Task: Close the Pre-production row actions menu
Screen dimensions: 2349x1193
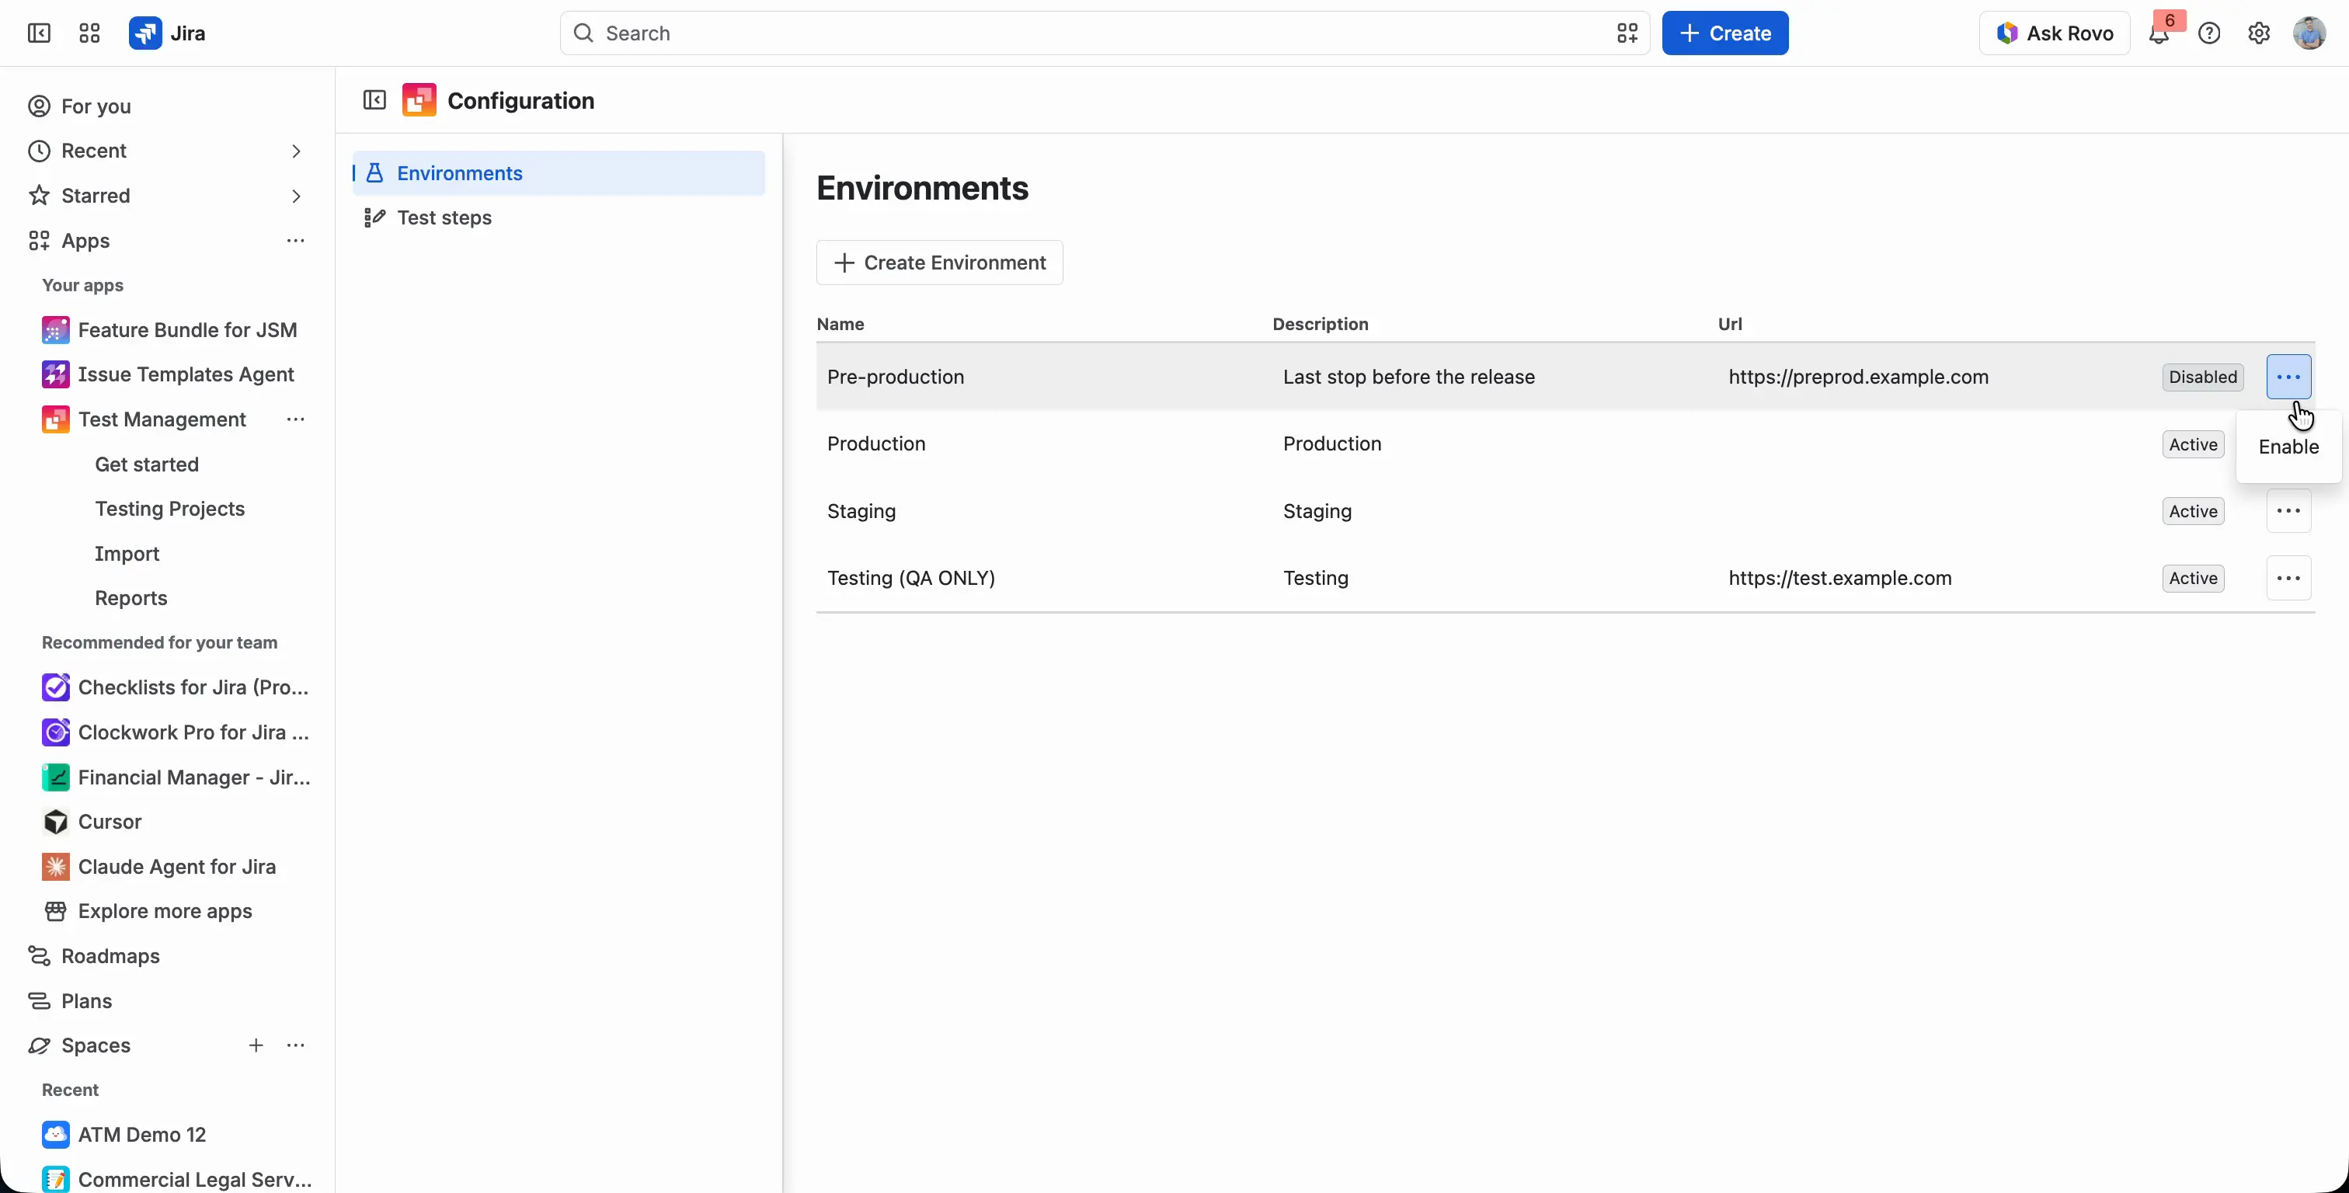Action: coord(2288,377)
